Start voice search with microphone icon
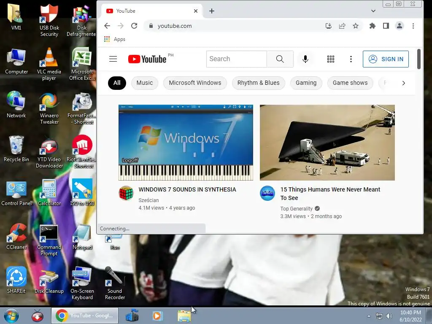Image resolution: width=432 pixels, height=324 pixels. 305,59
